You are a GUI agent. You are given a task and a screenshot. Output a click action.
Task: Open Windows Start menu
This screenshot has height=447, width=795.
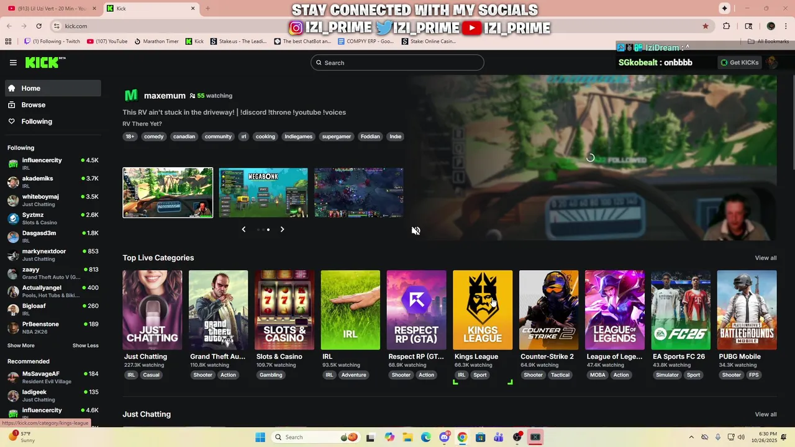260,437
